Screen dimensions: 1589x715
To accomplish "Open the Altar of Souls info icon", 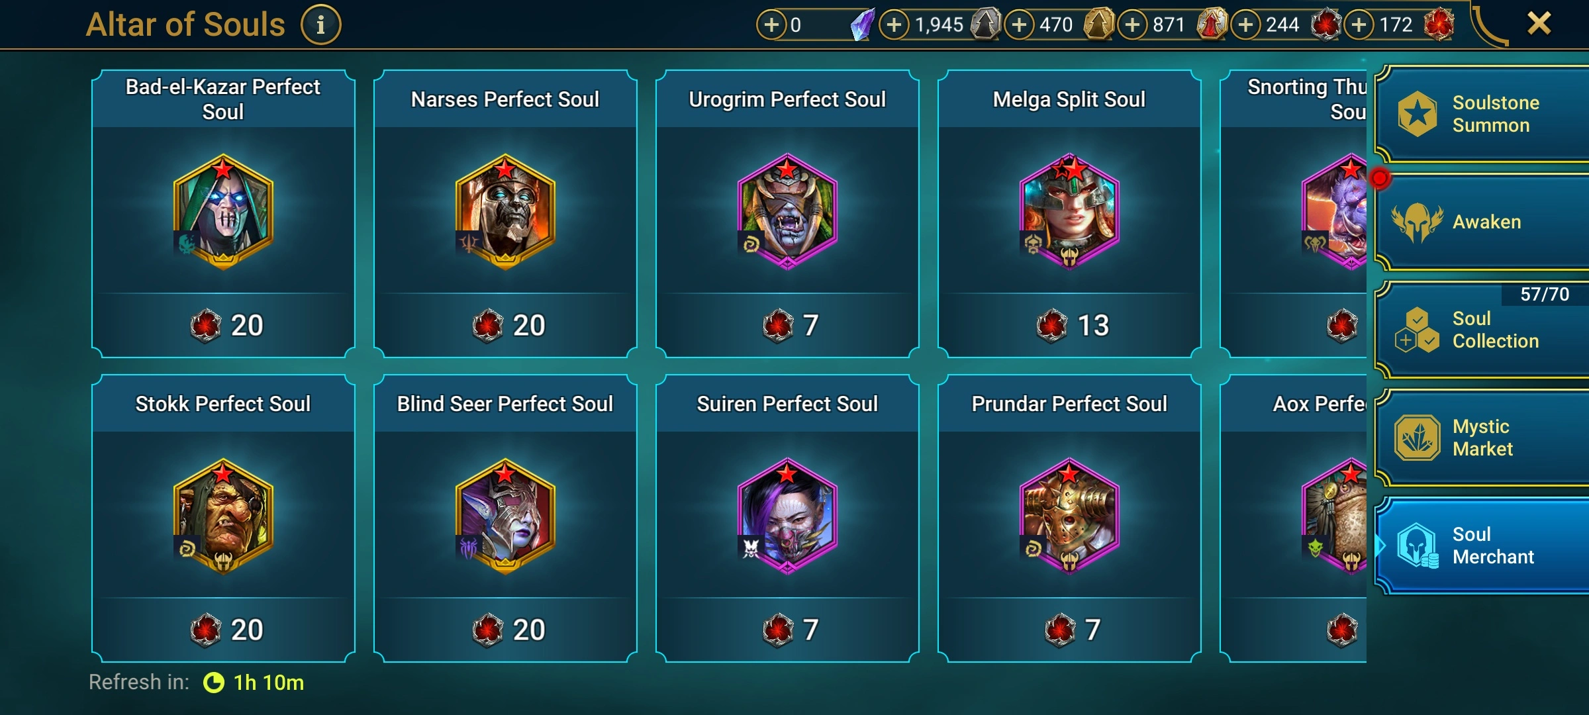I will click(x=320, y=25).
